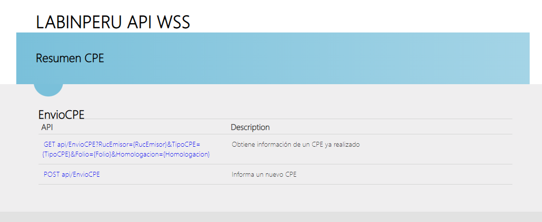The image size is (542, 222).
Task: Click the Description column header
Action: 250,127
